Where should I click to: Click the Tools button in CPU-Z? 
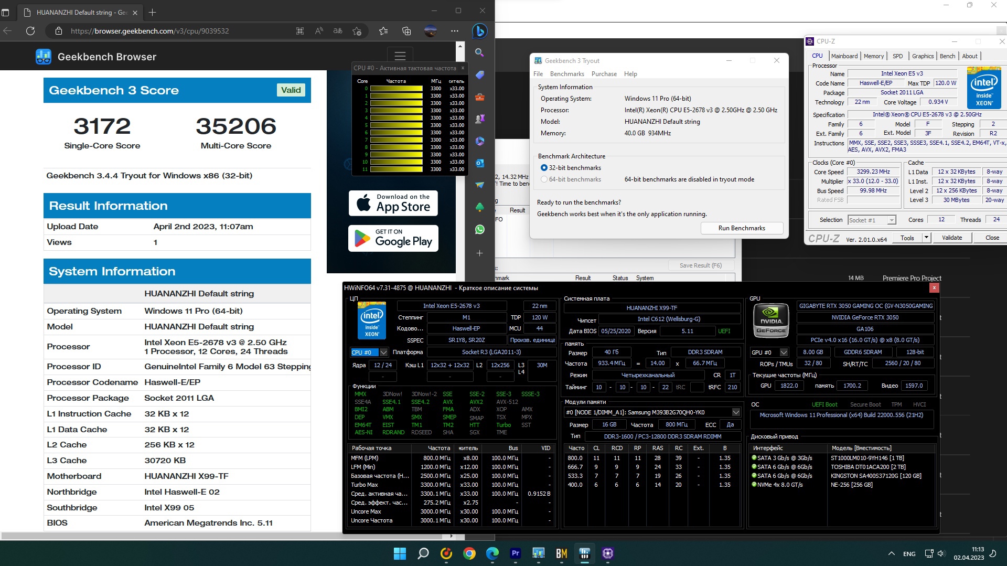[x=907, y=238]
